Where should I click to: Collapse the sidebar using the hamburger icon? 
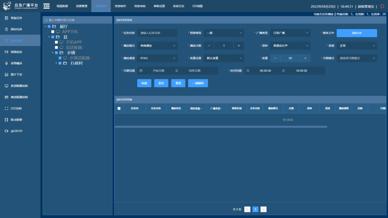[46, 6]
